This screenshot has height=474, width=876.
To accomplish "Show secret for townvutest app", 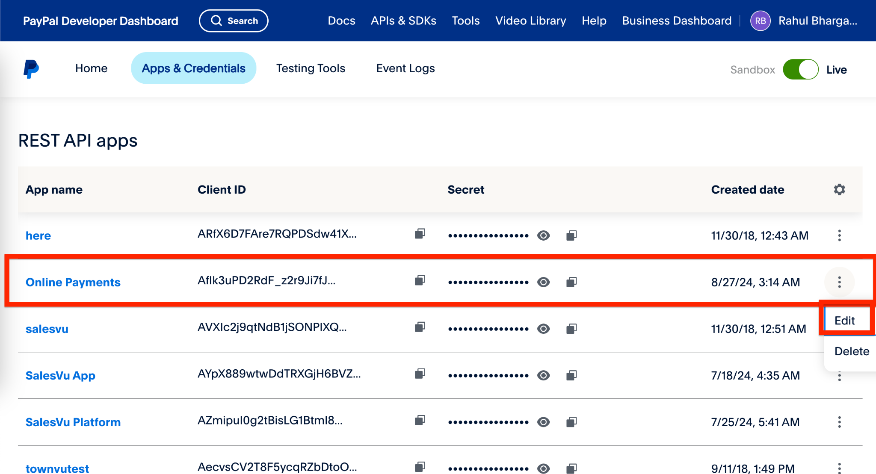I will [x=543, y=468].
